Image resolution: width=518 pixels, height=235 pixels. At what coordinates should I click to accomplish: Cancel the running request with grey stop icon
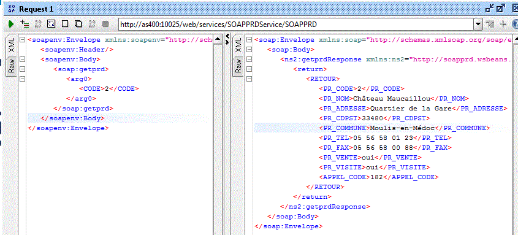[x=105, y=24]
